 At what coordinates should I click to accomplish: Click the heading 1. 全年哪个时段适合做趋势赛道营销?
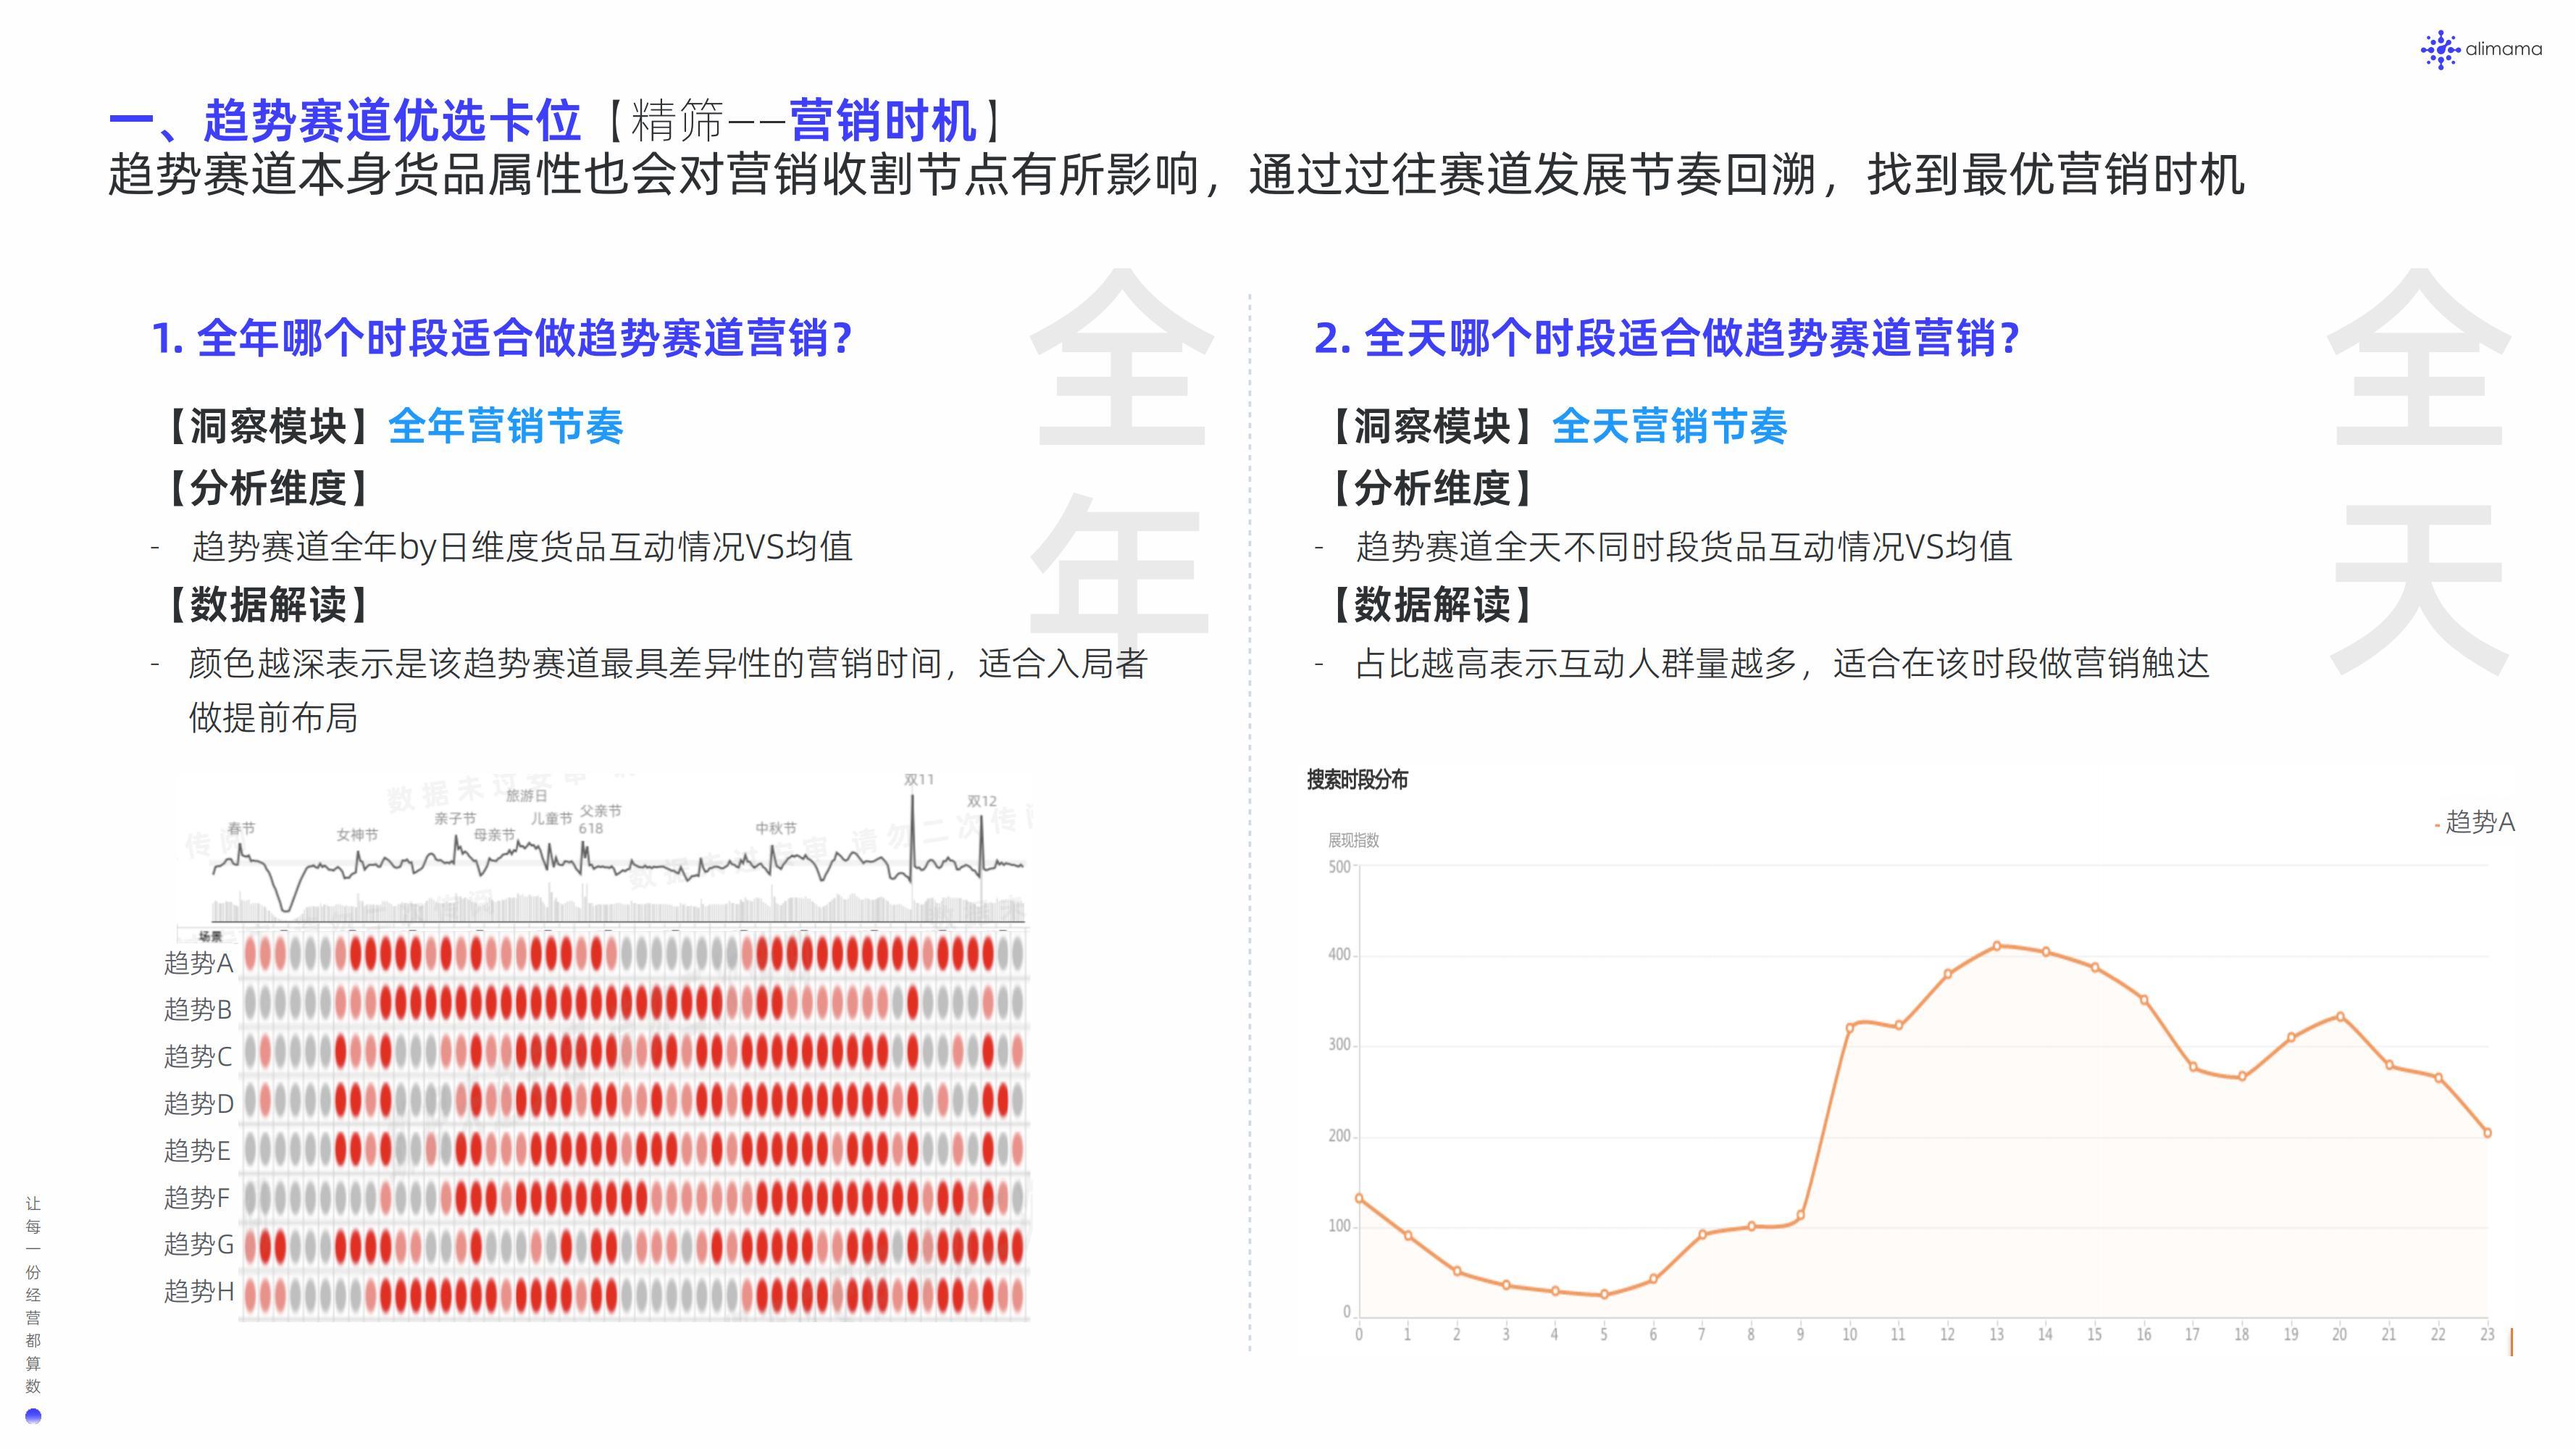point(501,338)
